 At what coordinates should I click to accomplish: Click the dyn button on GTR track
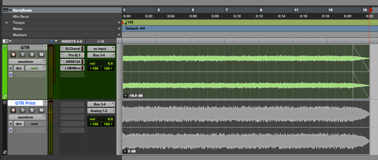19,68
